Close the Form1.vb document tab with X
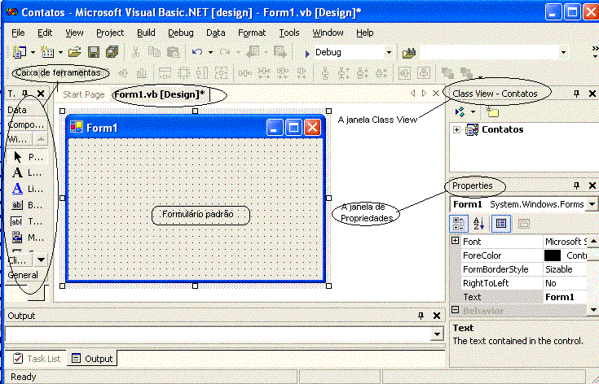Screen dimensions: 599x384 [436, 94]
